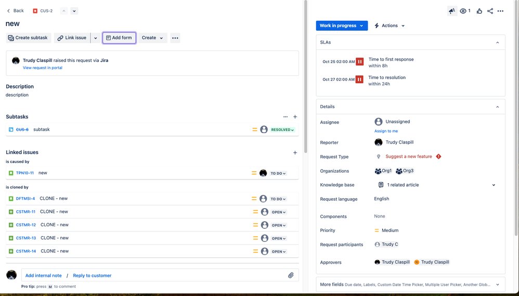Change RESOLVED status of CUS-6
Viewport: 519px width, 296px height.
[283, 130]
